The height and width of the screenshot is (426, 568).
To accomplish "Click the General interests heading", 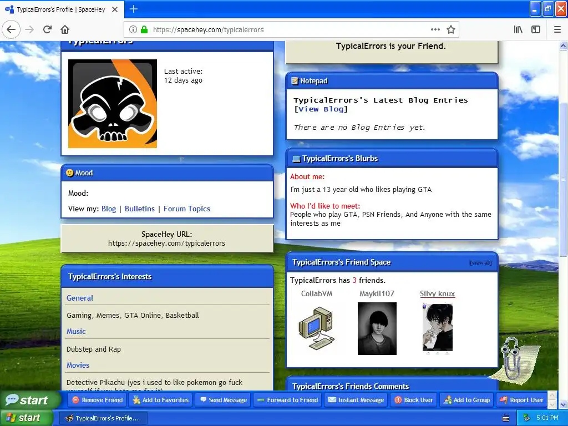I will (x=80, y=298).
